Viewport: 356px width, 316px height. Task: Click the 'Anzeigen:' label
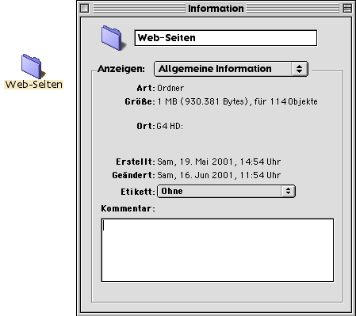click(121, 69)
